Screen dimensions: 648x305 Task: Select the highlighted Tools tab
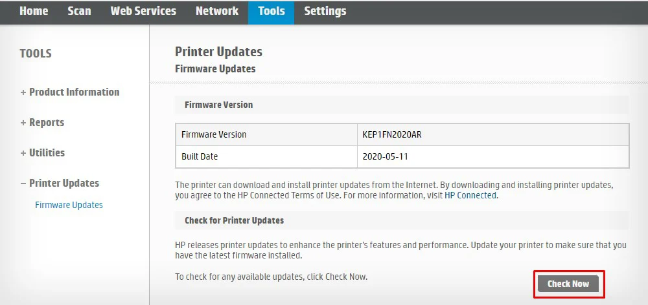tap(271, 12)
